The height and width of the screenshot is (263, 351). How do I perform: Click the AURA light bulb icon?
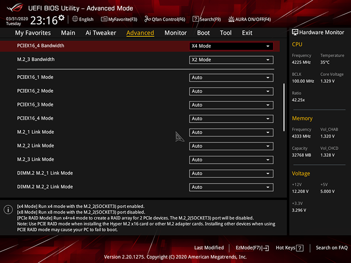[231, 19]
